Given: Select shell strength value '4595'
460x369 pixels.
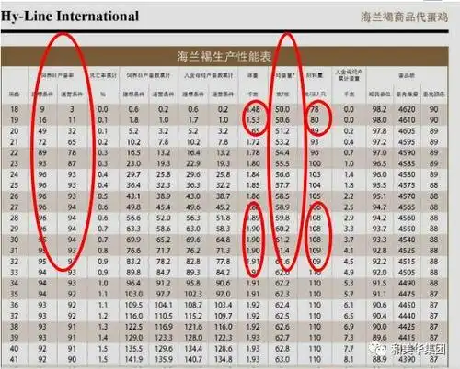Looking at the screenshot, I should (x=407, y=142).
